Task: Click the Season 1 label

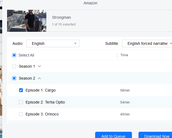Action: pyautogui.click(x=27, y=66)
